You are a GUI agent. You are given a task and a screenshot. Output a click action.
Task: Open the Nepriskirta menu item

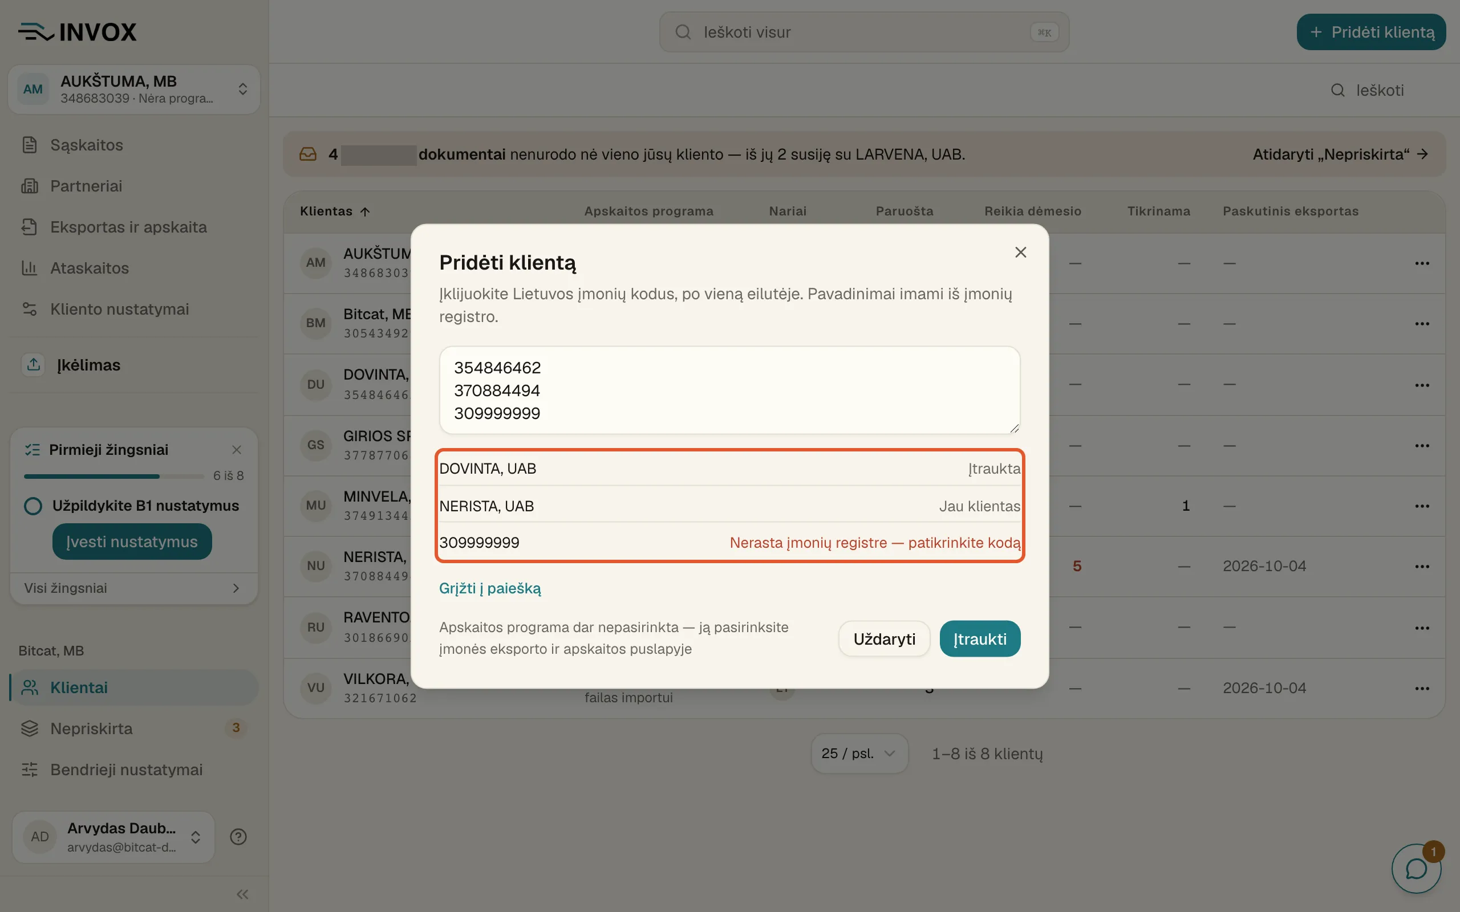click(x=134, y=728)
